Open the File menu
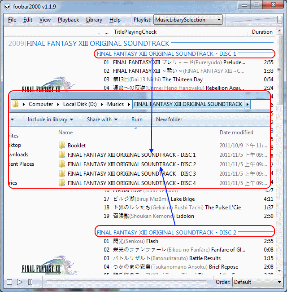 12,20
